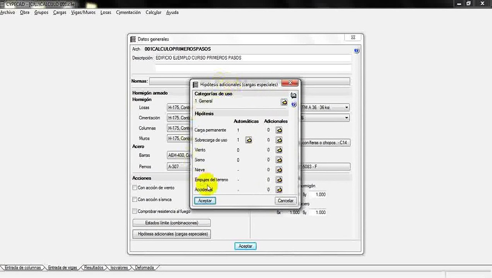
Task: Expand the dropdown arrow below ASTM A 36
Action: (x=347, y=118)
